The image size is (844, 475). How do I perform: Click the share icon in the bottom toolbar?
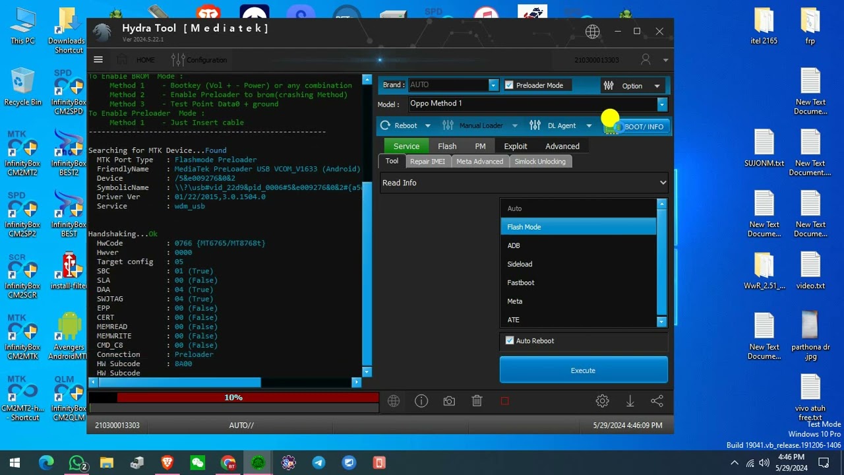657,401
